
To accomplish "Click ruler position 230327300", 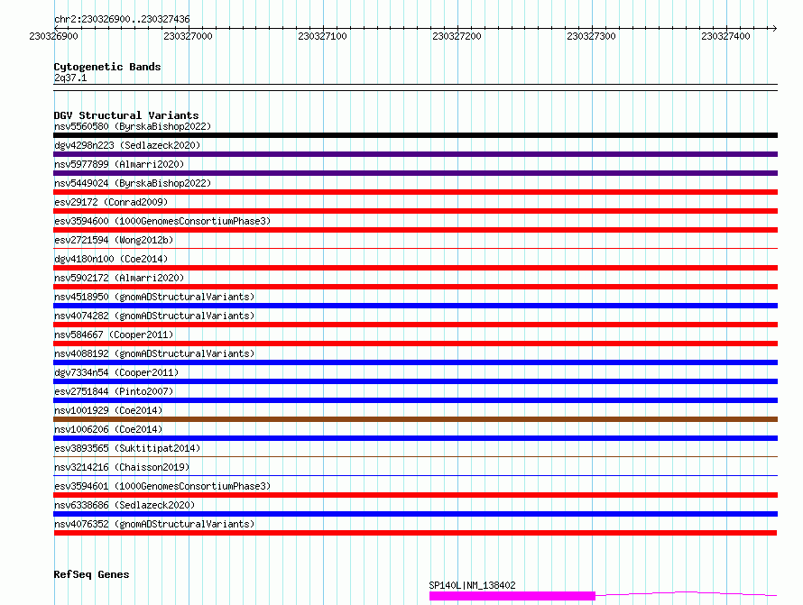I will (x=591, y=36).
